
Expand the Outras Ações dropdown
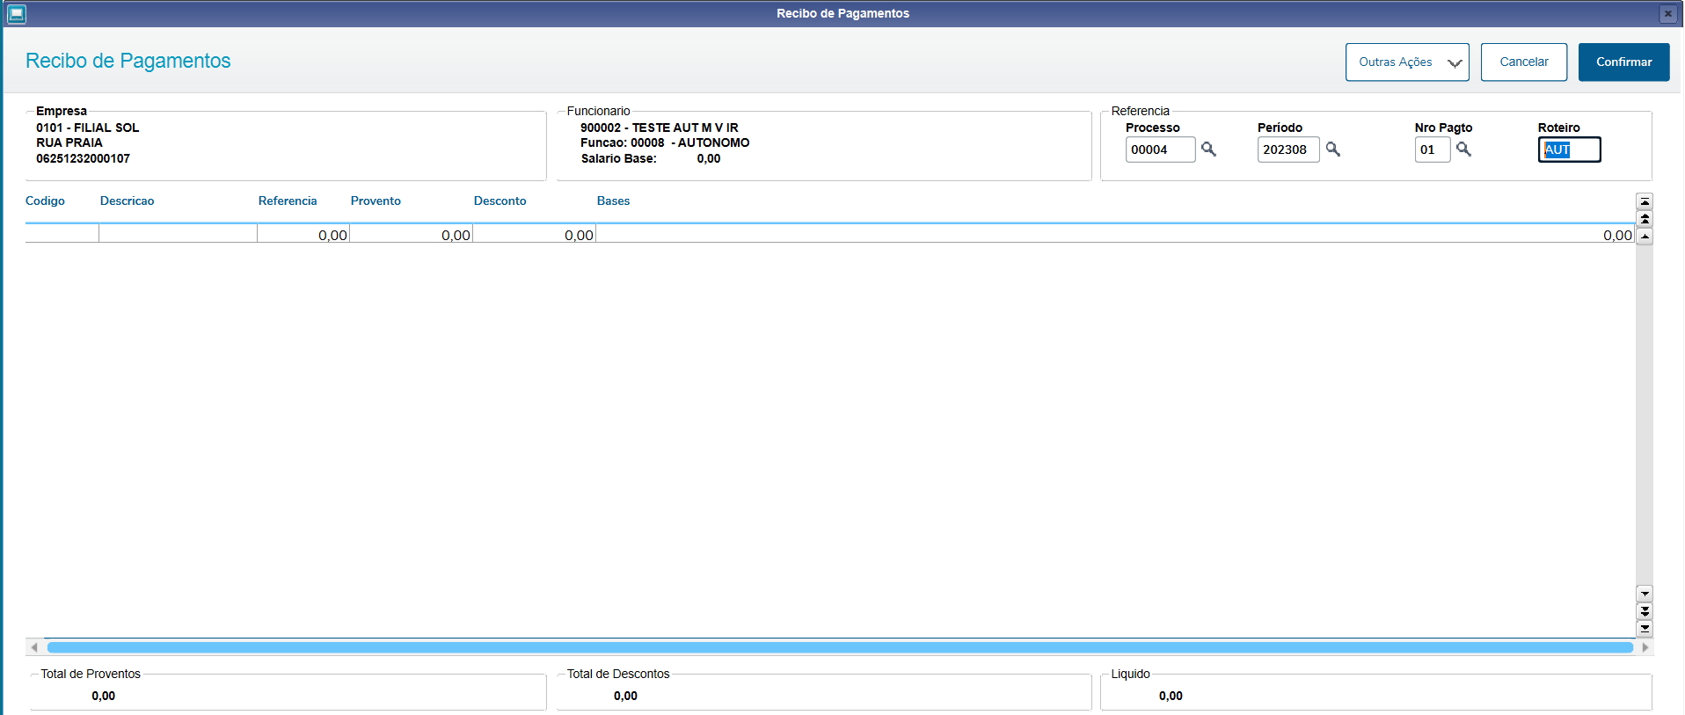tap(1407, 62)
